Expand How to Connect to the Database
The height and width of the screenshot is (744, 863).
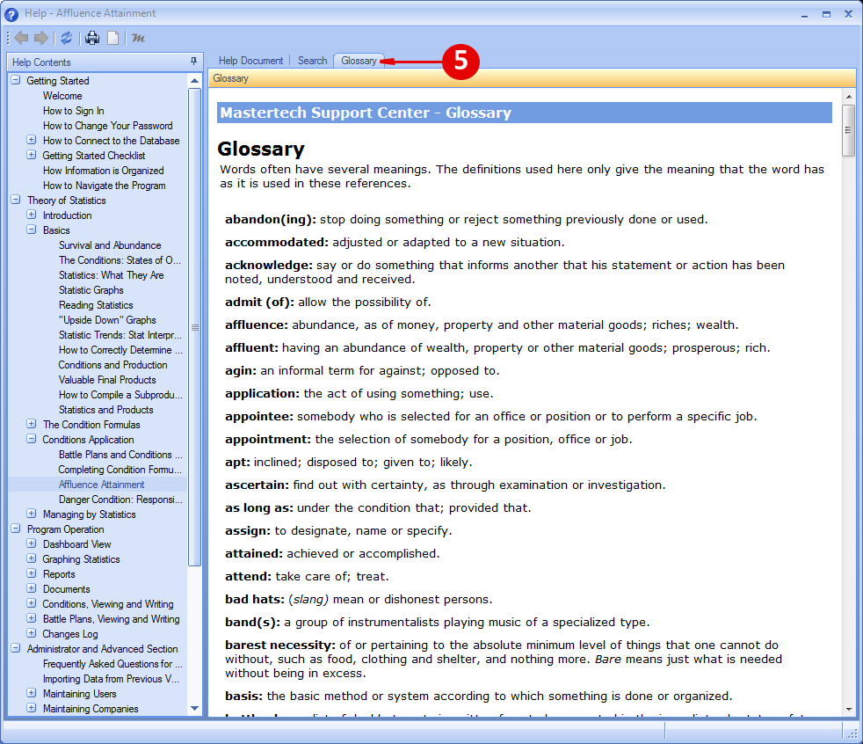click(32, 140)
